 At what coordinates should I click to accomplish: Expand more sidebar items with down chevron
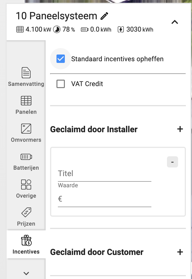26,273
